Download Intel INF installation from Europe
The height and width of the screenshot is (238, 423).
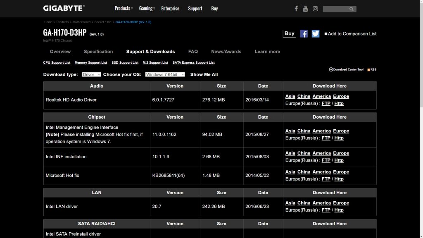pyautogui.click(x=341, y=153)
